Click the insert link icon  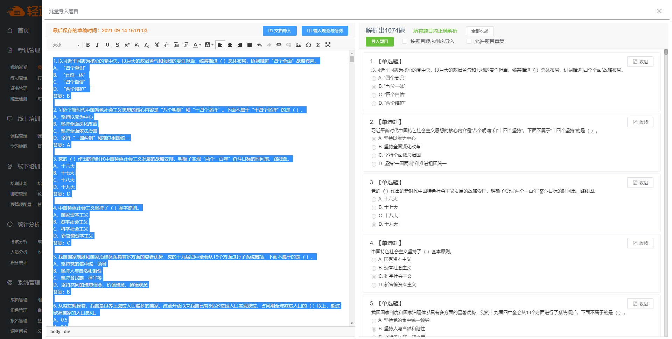279,45
